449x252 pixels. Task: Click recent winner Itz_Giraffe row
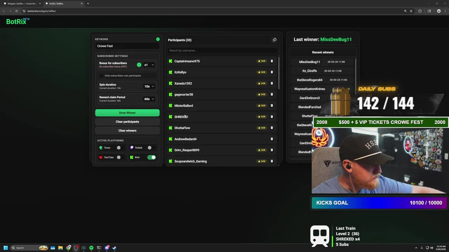pos(322,71)
